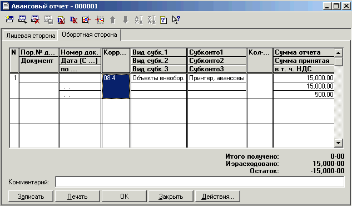Click the Номер док. column header

click(x=80, y=52)
